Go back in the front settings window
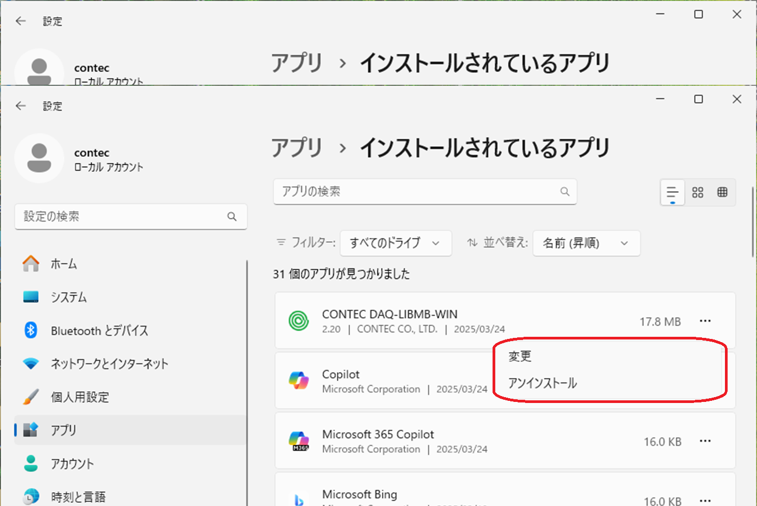This screenshot has width=757, height=506. tap(21, 106)
